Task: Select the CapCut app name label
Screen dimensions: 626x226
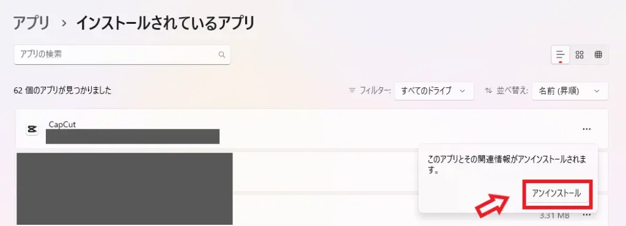Action: [x=62, y=124]
